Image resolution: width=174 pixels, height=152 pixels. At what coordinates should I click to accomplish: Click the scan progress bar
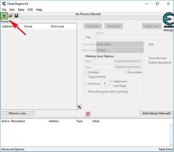tap(91, 18)
